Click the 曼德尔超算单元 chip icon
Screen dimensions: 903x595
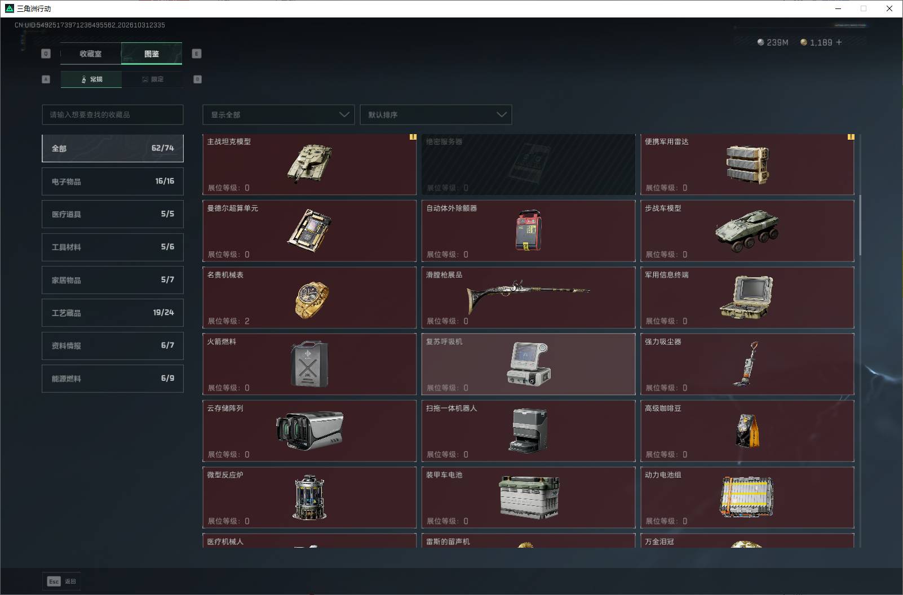coord(309,230)
